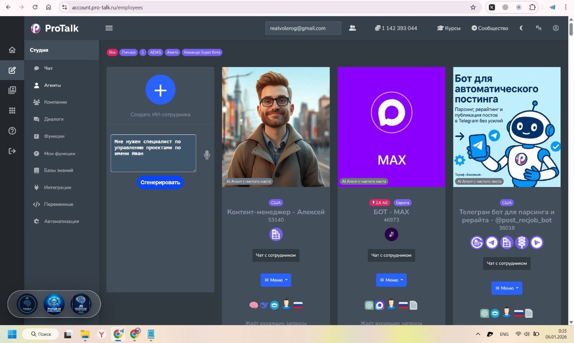Select the edit studio icon in left rail
Screen dimensions: 574x343
coord(12,70)
